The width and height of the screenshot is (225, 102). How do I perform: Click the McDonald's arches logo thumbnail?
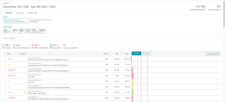(x=25, y=92)
